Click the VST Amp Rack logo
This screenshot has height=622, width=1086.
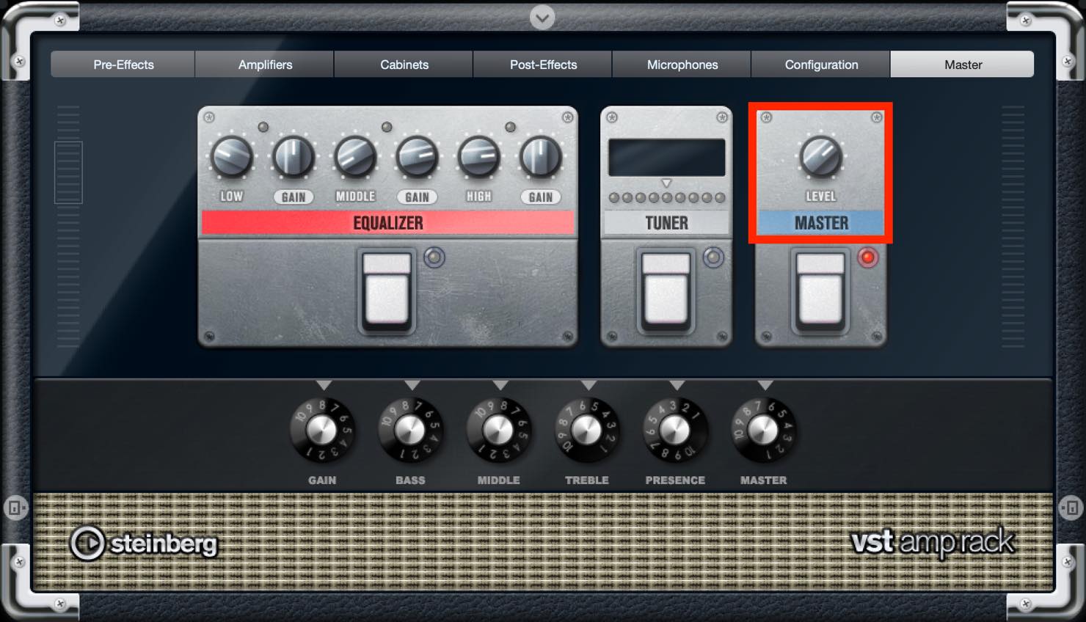tap(933, 543)
